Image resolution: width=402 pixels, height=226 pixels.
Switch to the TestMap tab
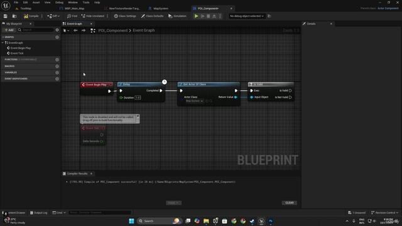26,8
